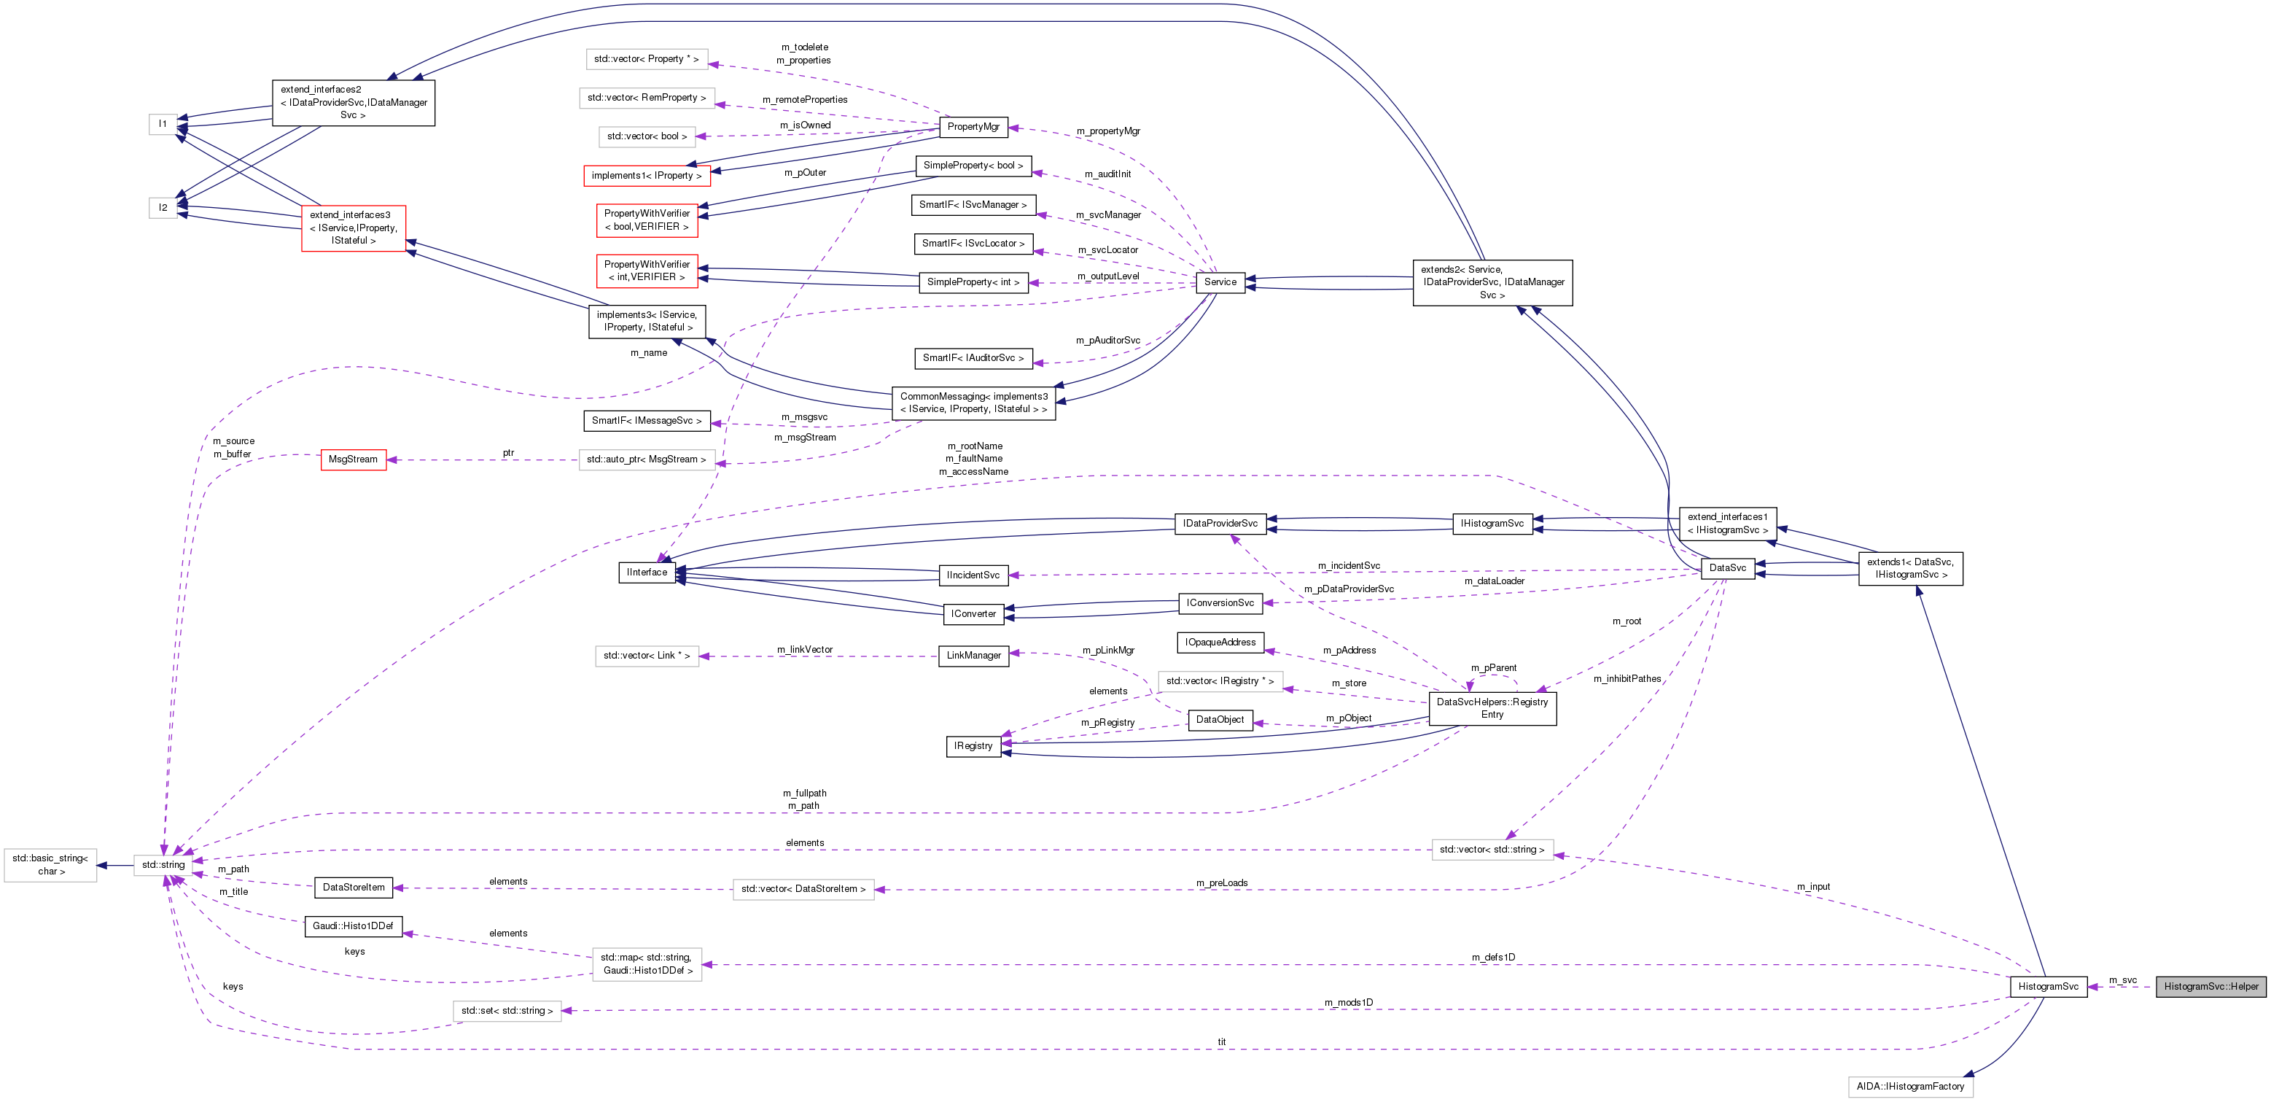Select the IOpaqueAddress node
Screen dimensions: 2271x1102
point(1221,642)
